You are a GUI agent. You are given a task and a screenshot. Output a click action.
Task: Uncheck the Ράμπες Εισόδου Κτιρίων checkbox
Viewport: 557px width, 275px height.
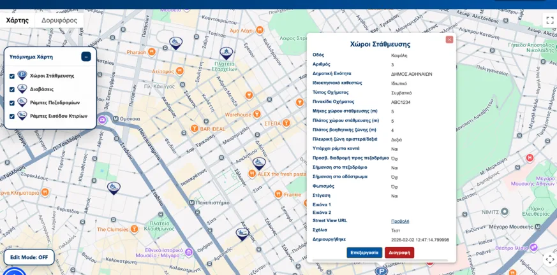coord(12,116)
